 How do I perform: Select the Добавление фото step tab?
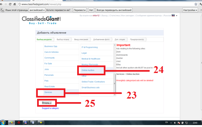click(x=101, y=39)
